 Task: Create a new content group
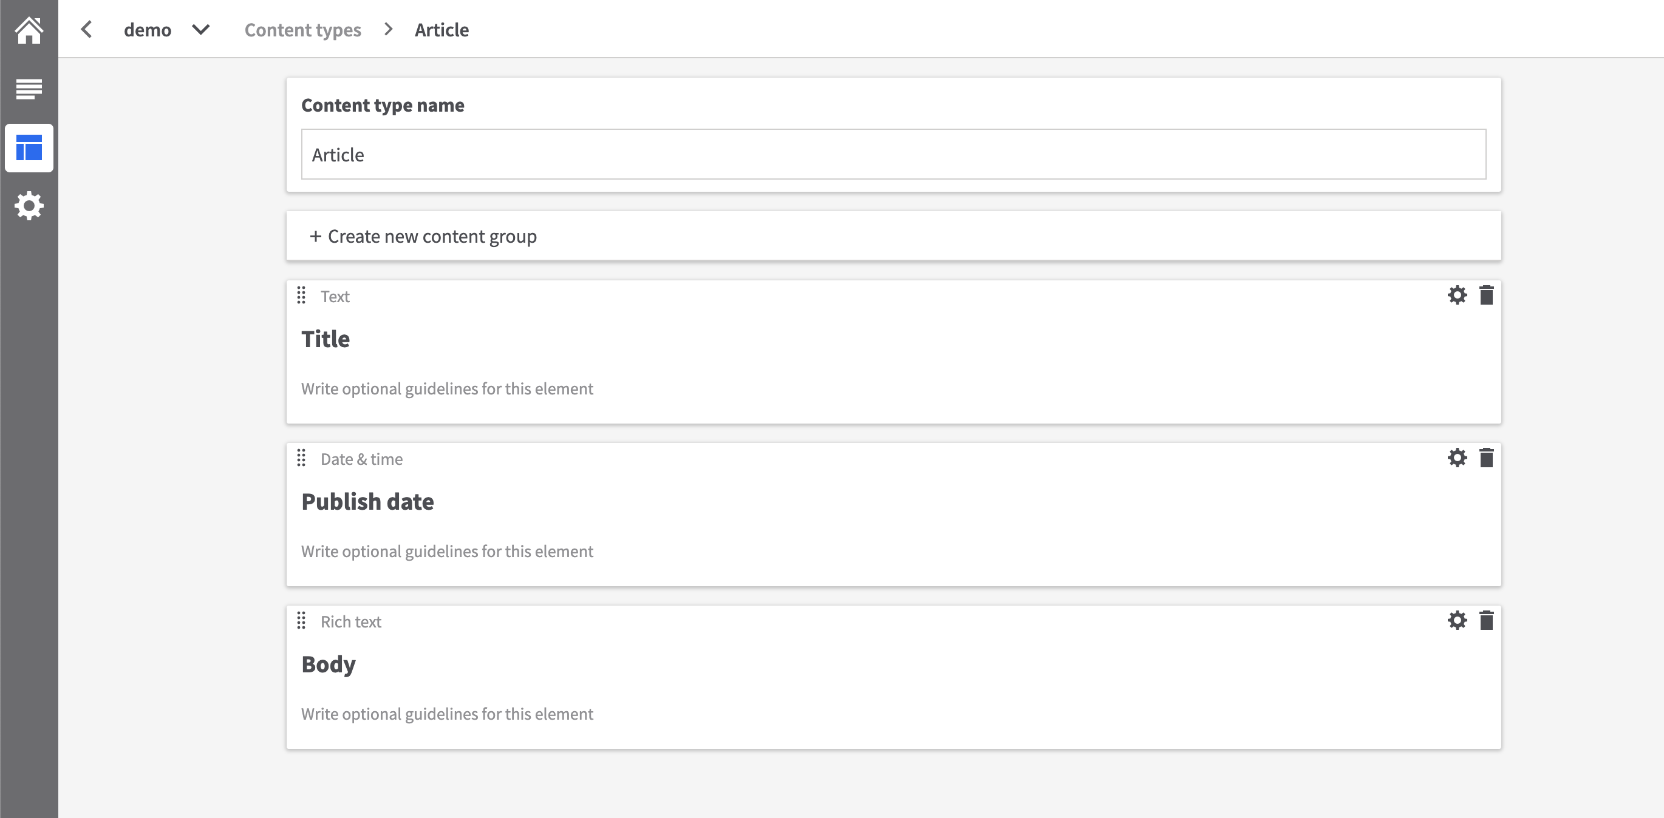pyautogui.click(x=423, y=235)
